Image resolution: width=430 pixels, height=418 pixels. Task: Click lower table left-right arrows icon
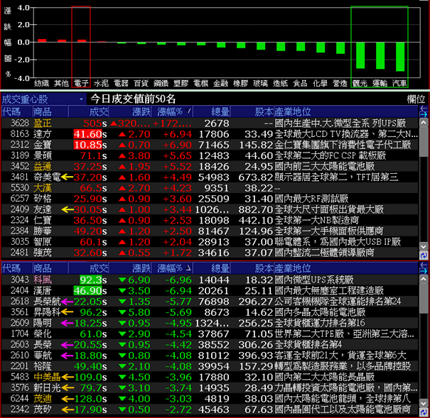click(x=424, y=268)
